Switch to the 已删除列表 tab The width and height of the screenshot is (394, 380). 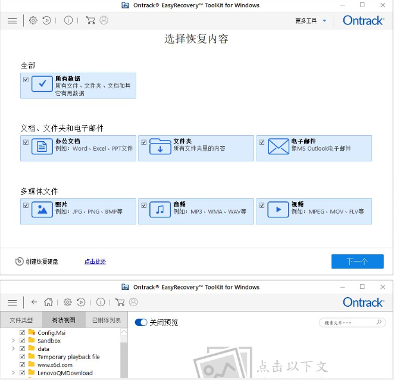click(107, 320)
